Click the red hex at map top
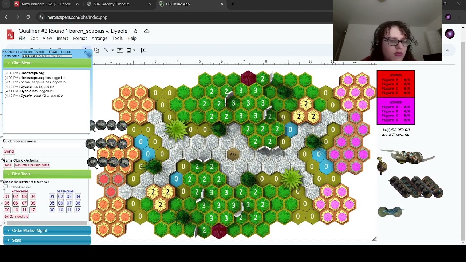The width and height of the screenshot is (466, 262). click(248, 78)
